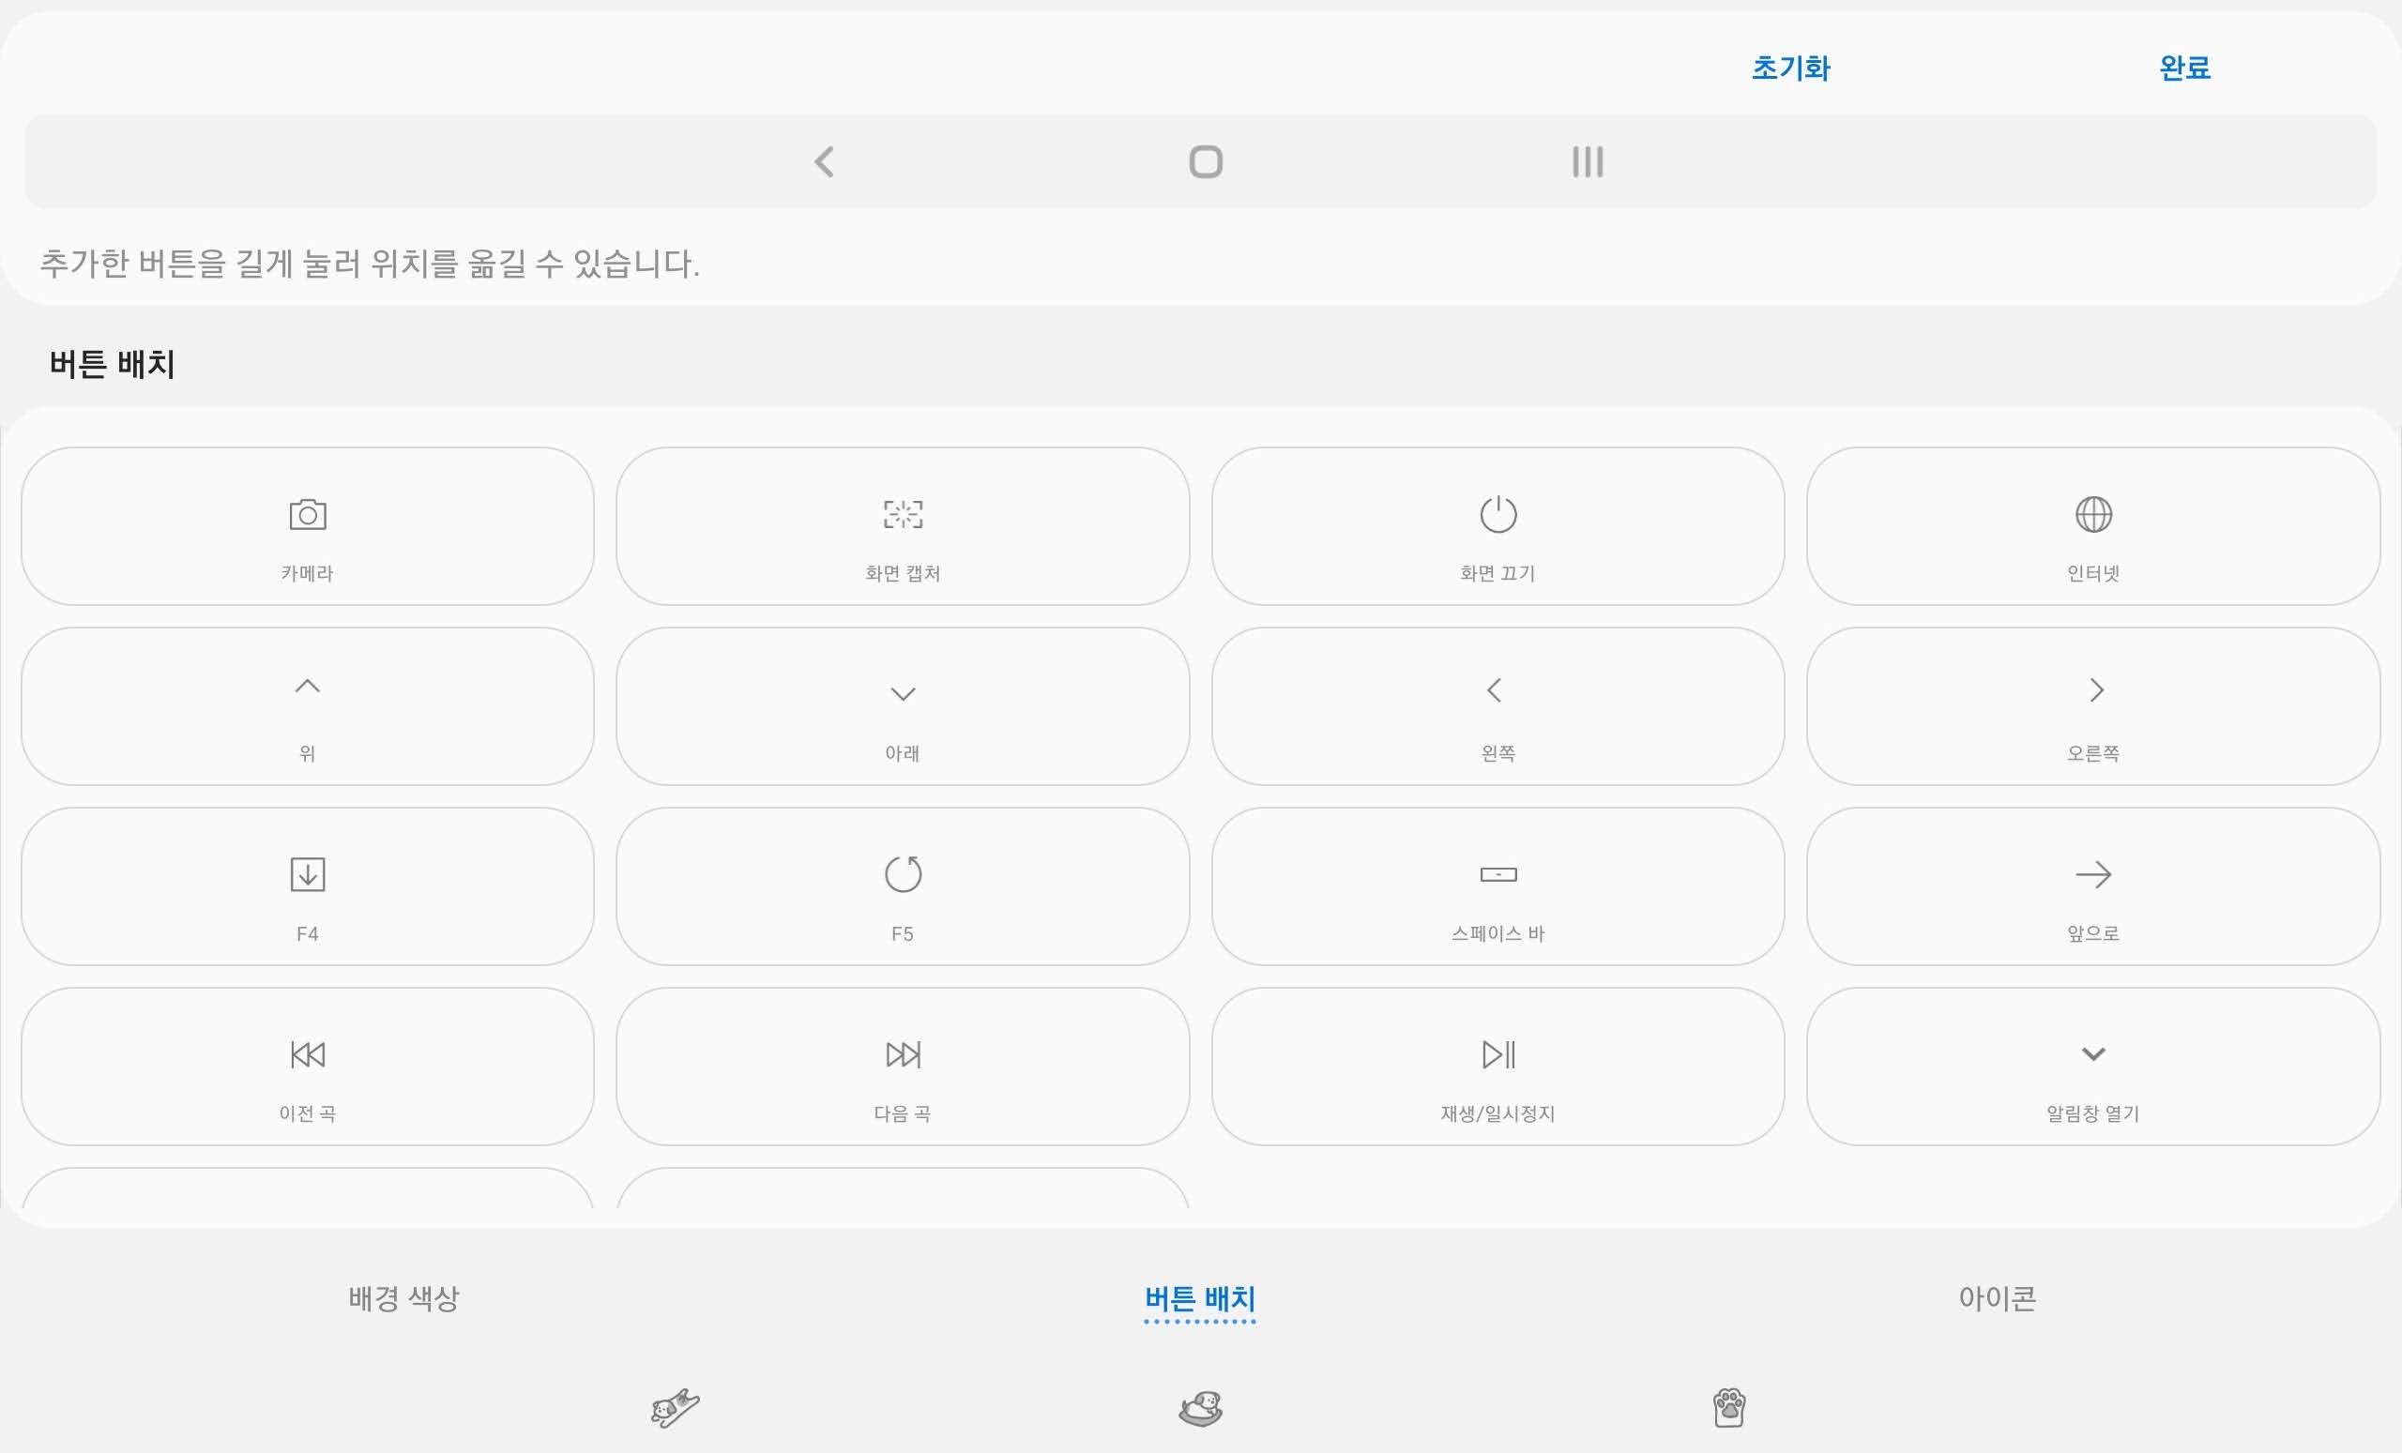Image resolution: width=2402 pixels, height=1453 pixels.
Task: Select the 위 up chevron button
Action: point(307,706)
